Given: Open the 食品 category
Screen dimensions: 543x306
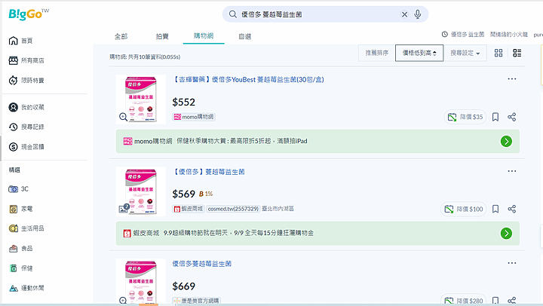Looking at the screenshot, I should tap(21, 248).
